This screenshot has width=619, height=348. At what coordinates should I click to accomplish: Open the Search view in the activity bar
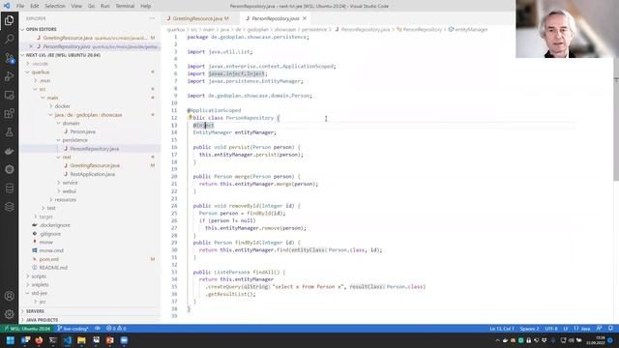[9, 39]
